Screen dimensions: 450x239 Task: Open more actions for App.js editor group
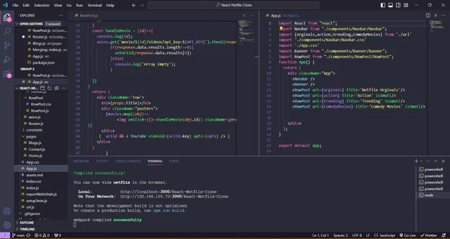coord(443,15)
